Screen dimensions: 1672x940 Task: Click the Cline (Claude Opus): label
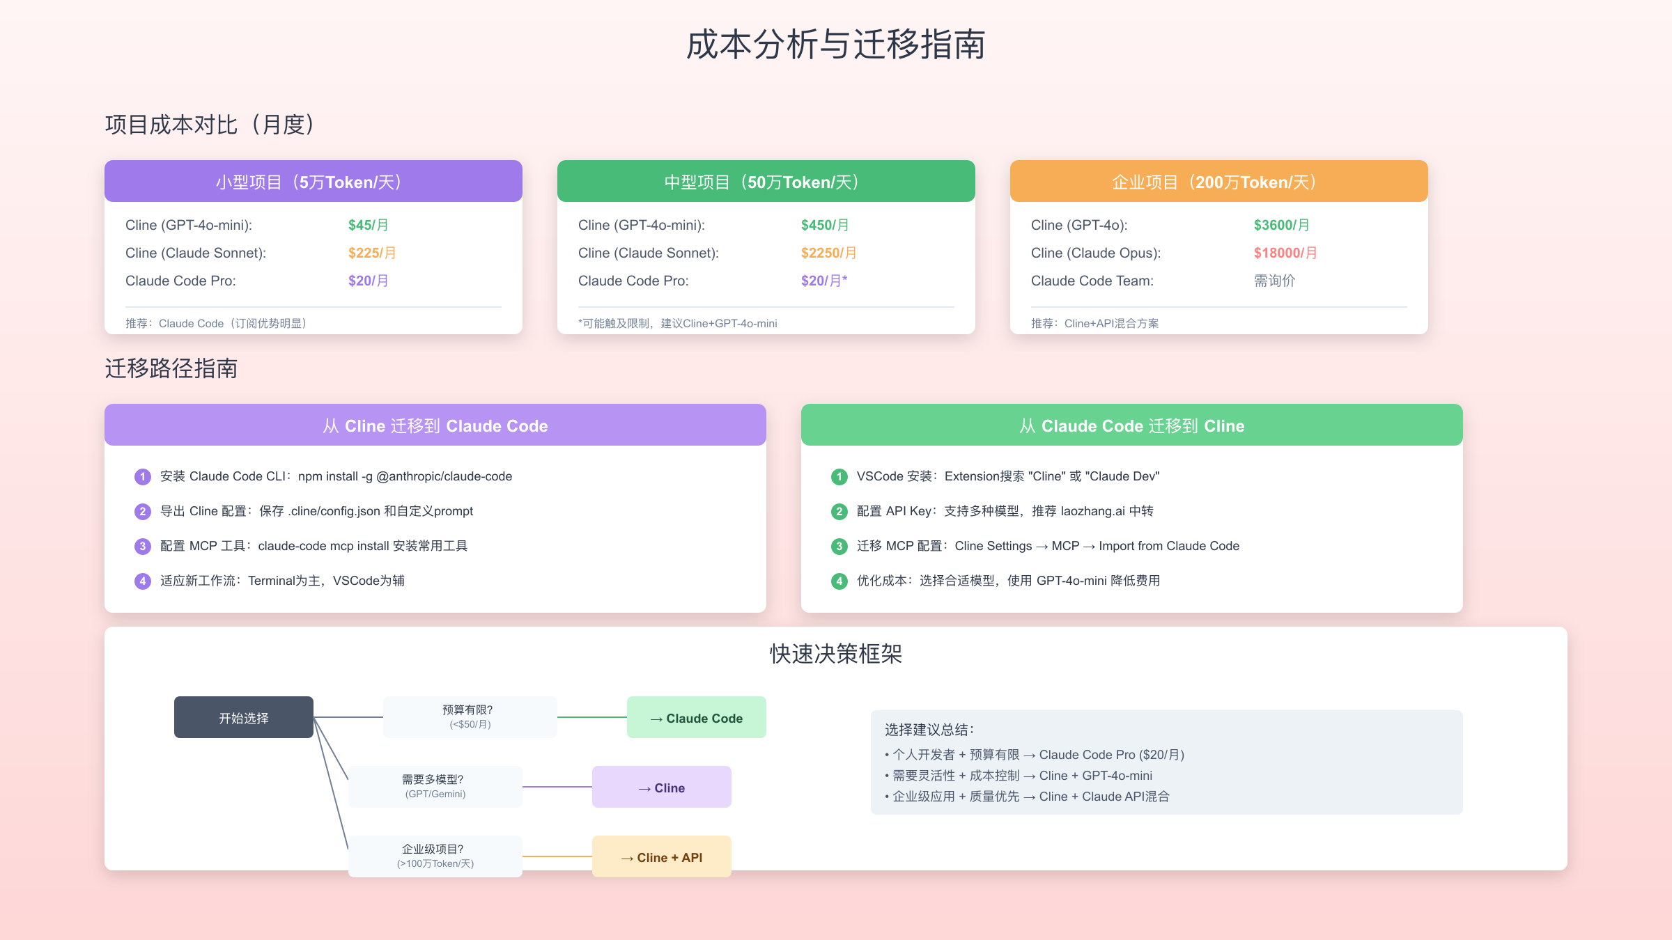point(1096,253)
